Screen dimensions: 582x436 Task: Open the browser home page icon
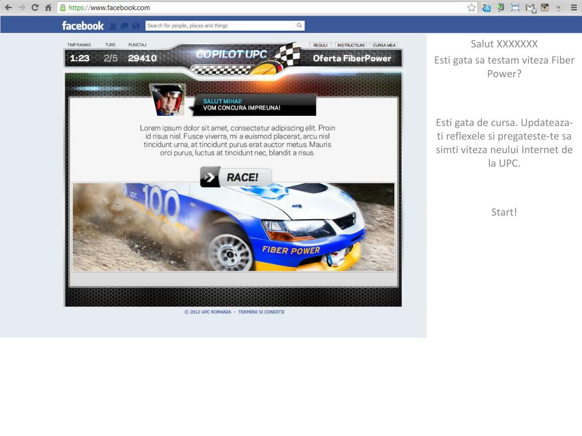click(x=48, y=7)
